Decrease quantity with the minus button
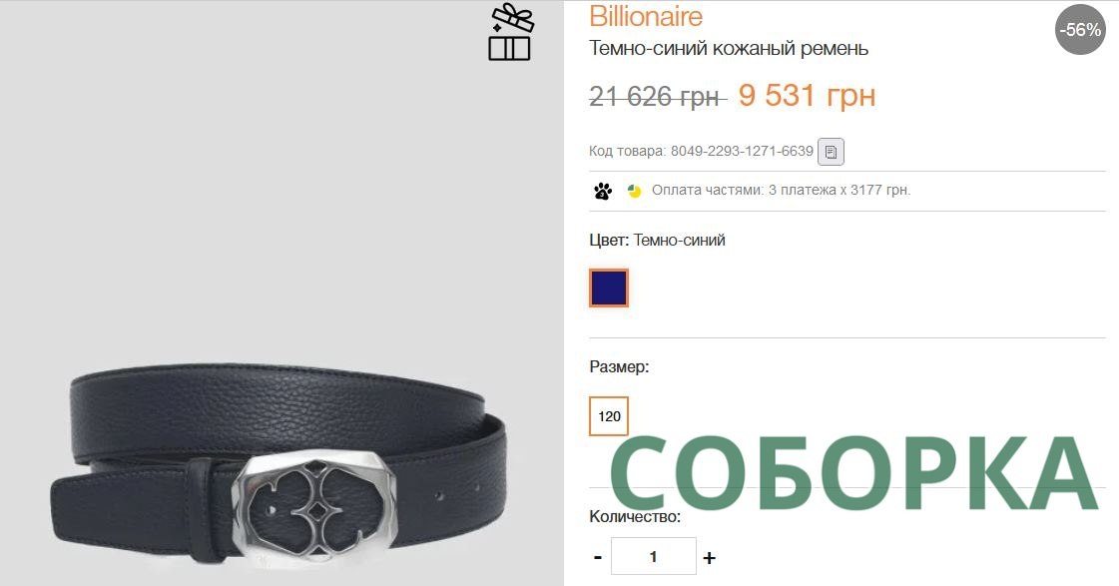This screenshot has height=586, width=1119. pos(598,557)
